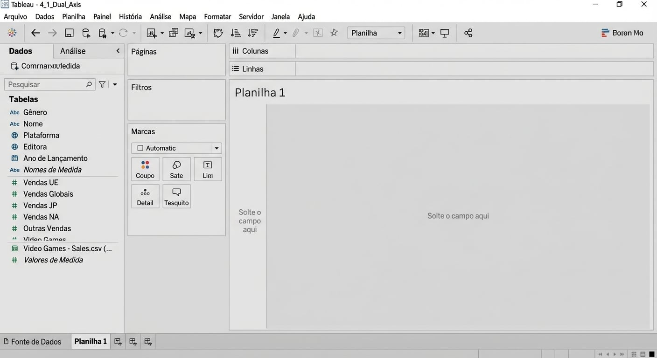657x358 pixels.
Task: Open the Servidor menu
Action: point(251,16)
